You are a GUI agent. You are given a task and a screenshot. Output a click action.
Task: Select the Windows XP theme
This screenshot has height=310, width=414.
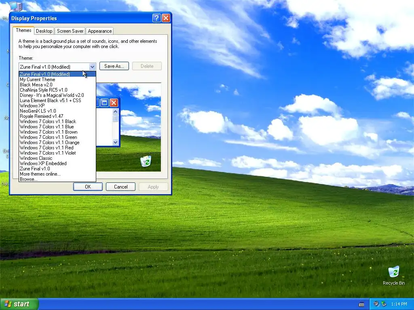point(57,106)
